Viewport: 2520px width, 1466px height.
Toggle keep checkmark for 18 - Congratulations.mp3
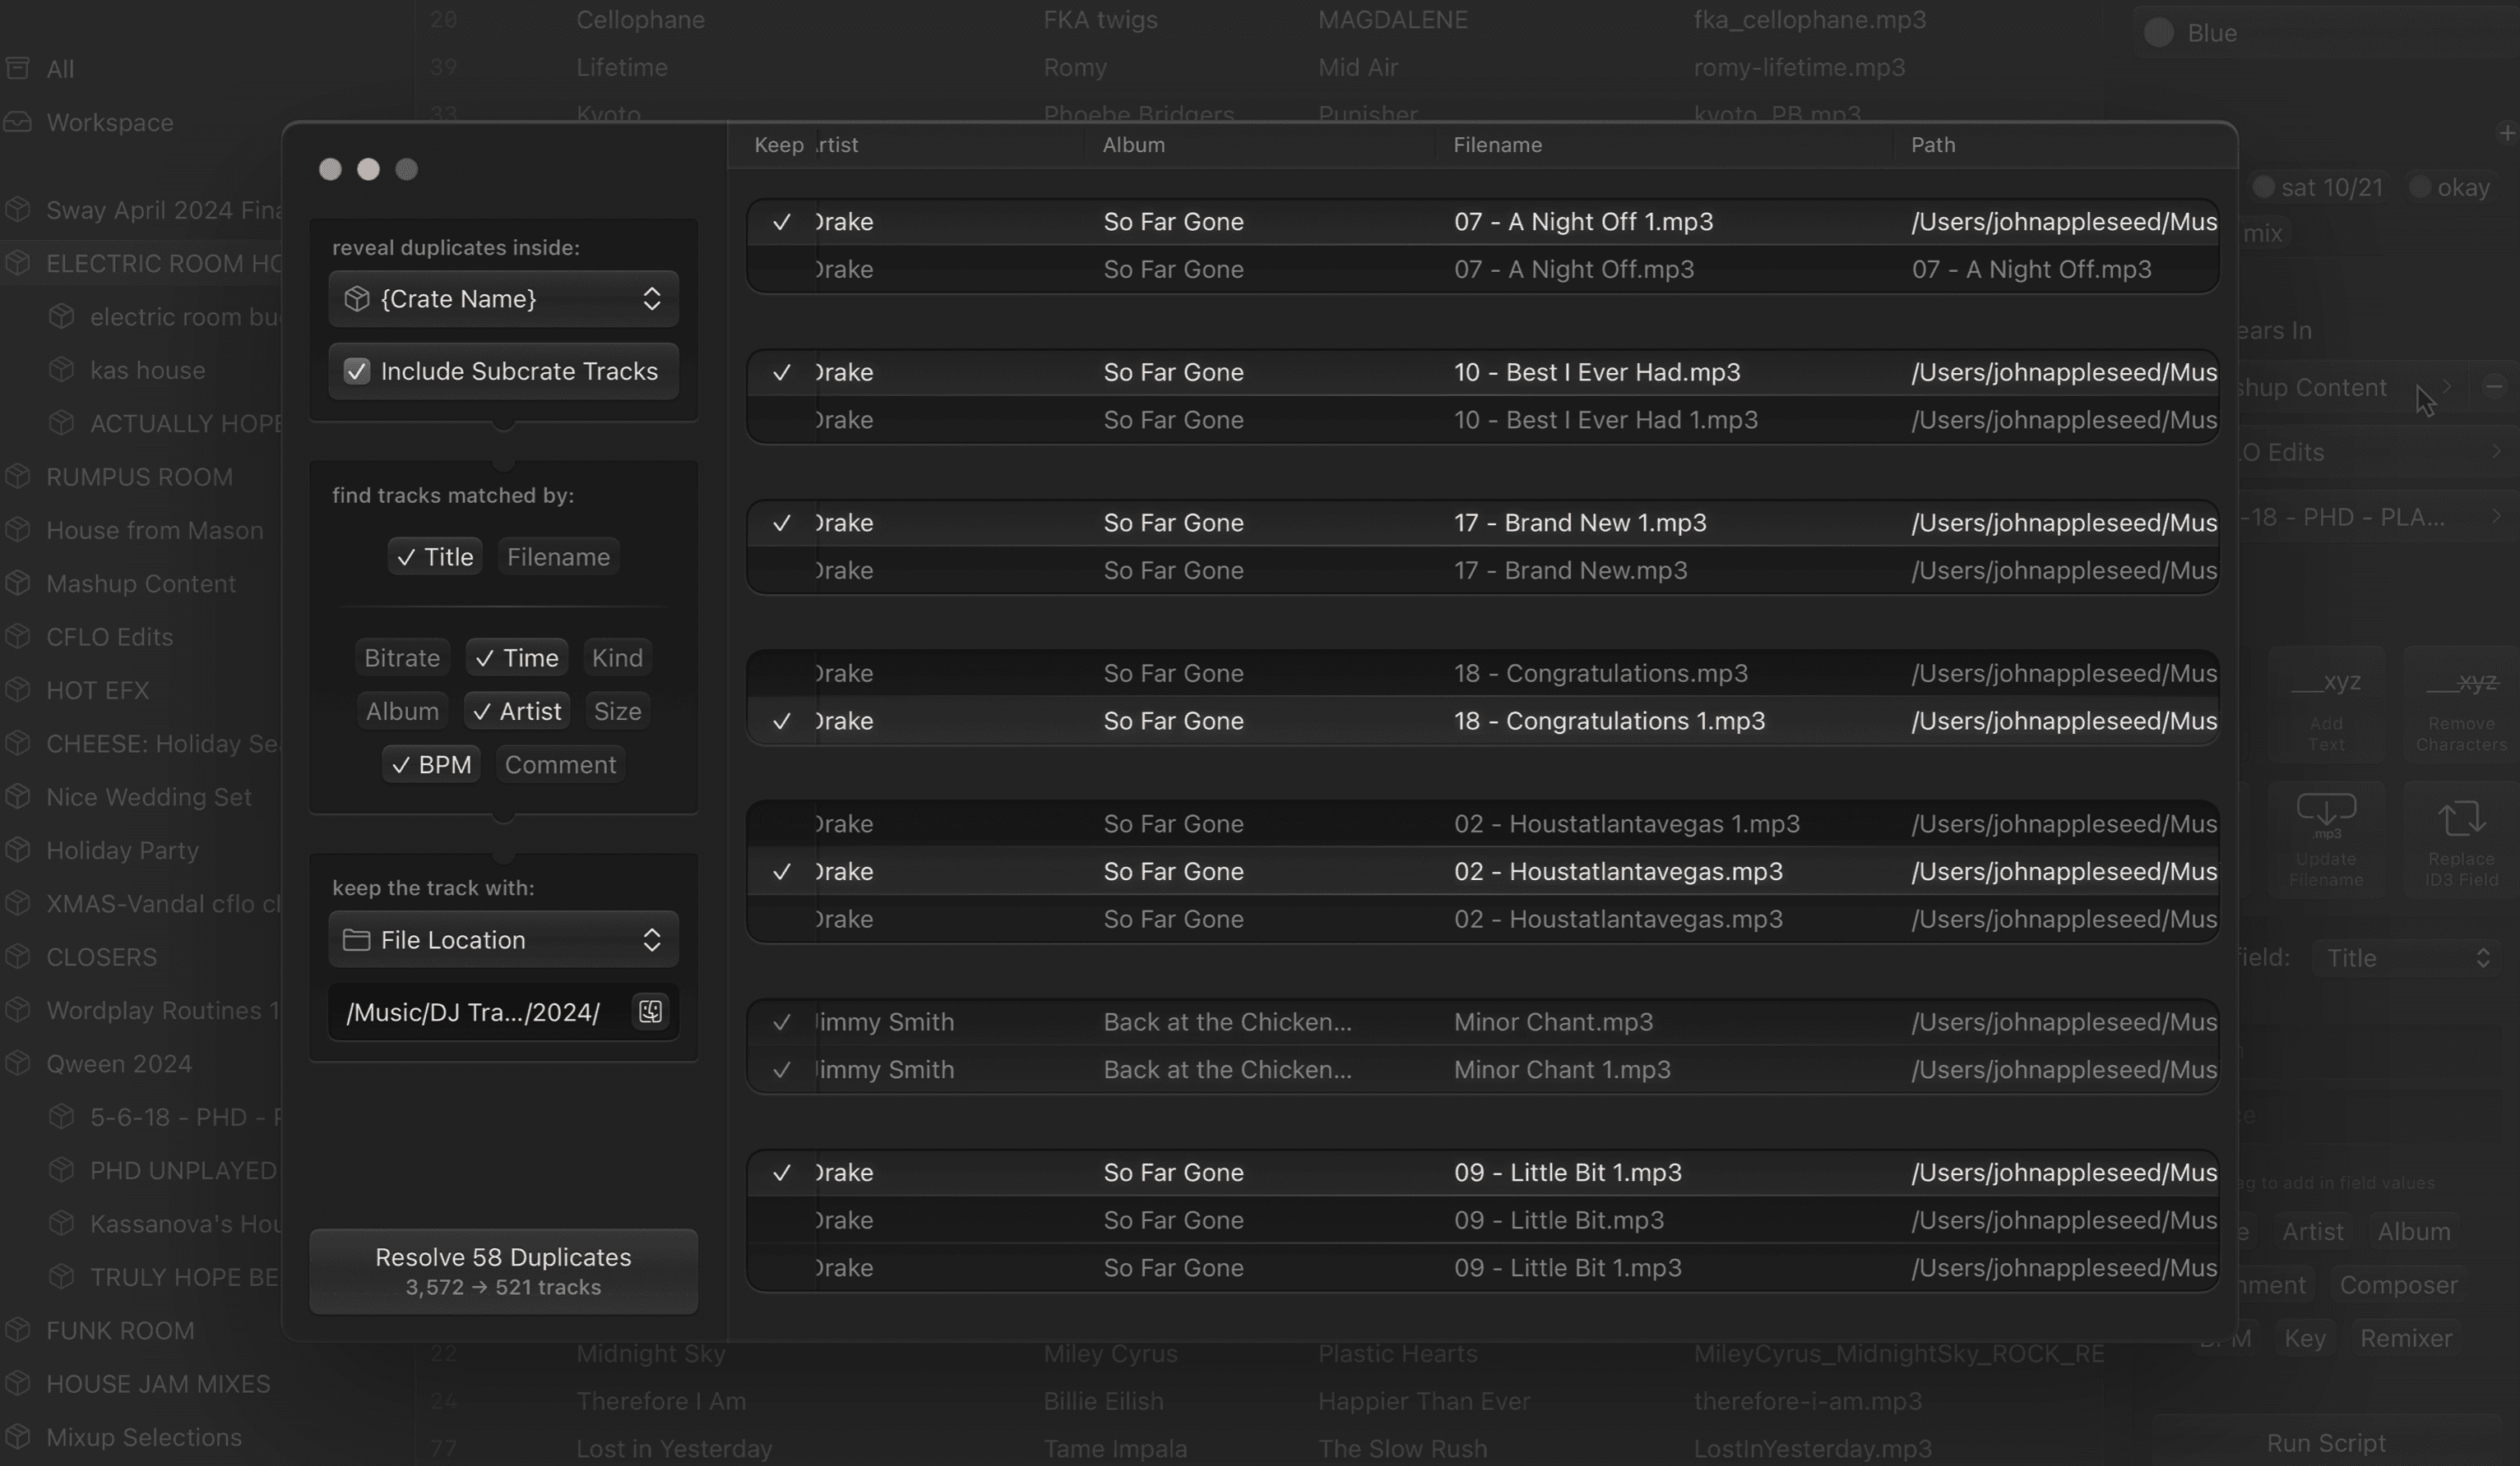pos(782,674)
